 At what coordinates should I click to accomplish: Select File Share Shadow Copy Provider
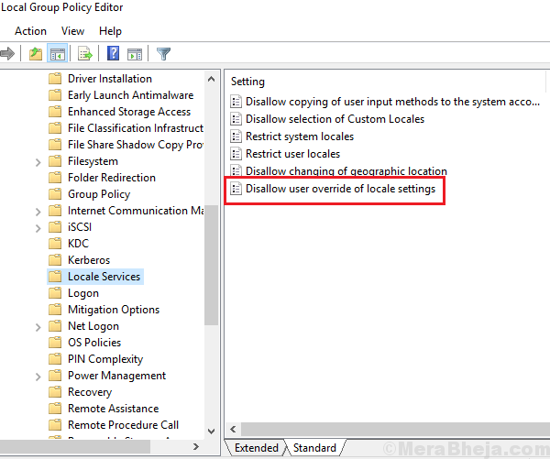(x=136, y=145)
